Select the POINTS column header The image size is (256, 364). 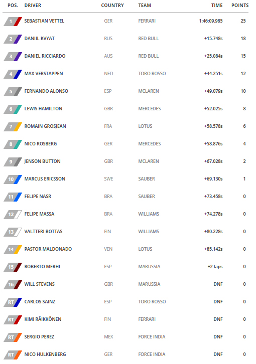[x=240, y=6]
